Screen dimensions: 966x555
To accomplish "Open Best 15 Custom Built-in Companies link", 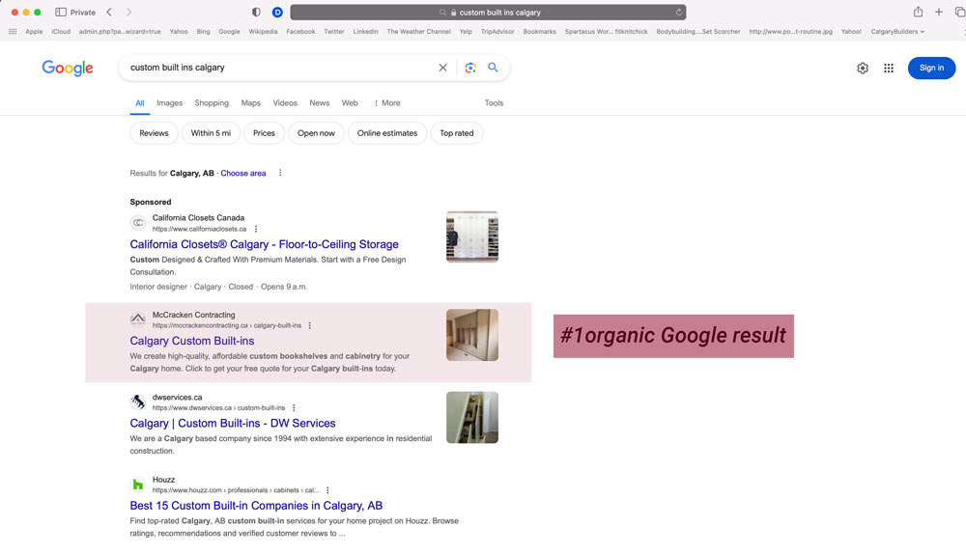I will tap(256, 506).
